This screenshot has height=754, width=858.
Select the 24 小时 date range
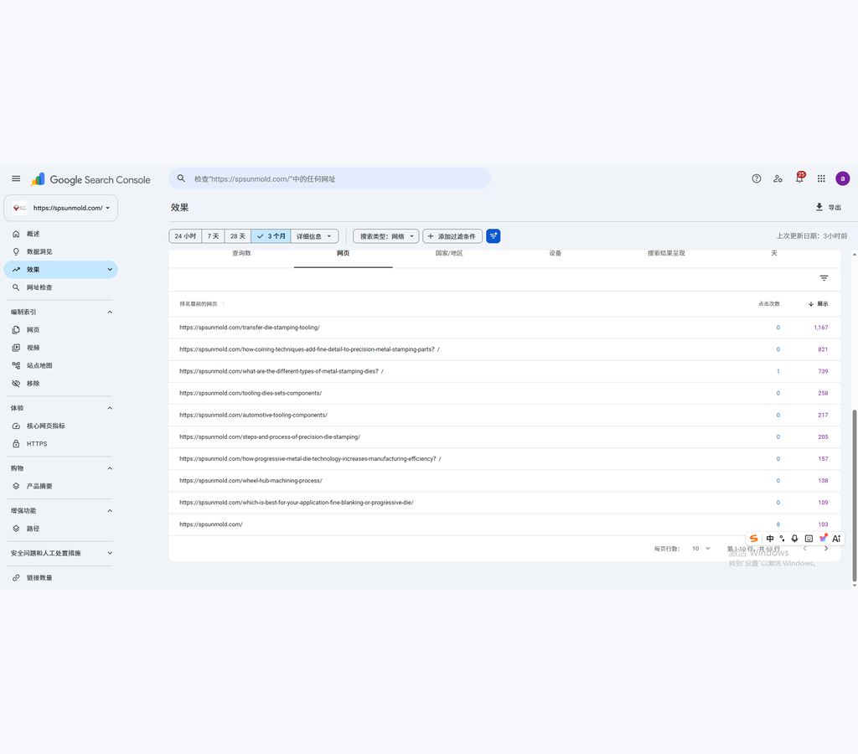[x=185, y=235]
